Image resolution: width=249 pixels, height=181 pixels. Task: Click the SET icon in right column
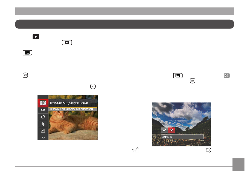[x=193, y=81]
